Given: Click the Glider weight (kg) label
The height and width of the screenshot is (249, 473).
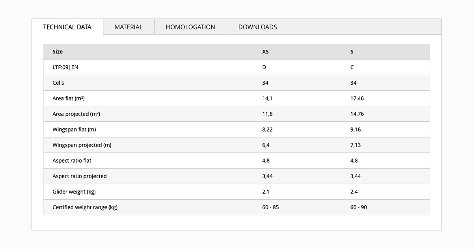Looking at the screenshot, I should (x=74, y=192).
